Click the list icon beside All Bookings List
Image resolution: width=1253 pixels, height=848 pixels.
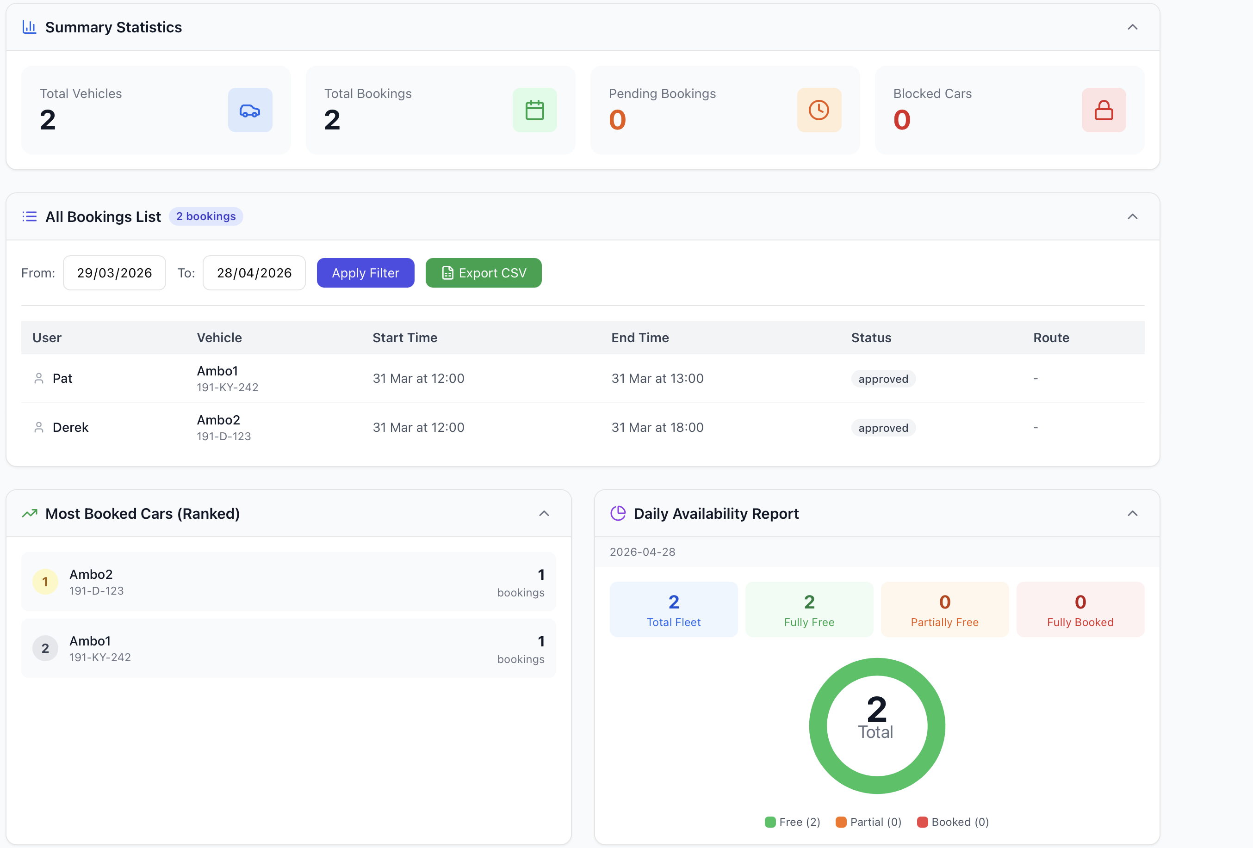pos(29,216)
